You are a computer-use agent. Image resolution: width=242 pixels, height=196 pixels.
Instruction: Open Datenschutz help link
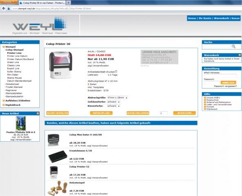click(x=213, y=100)
